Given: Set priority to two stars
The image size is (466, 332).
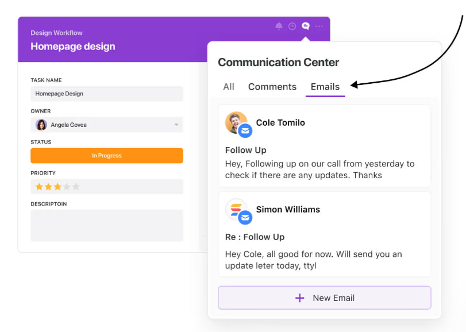Looking at the screenshot, I should tap(48, 187).
